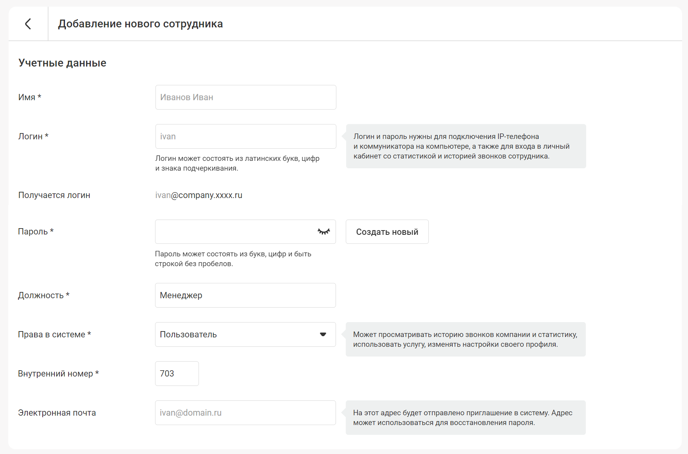Click the Электронная почта input field
Image resolution: width=688 pixels, height=454 pixels.
click(x=246, y=413)
